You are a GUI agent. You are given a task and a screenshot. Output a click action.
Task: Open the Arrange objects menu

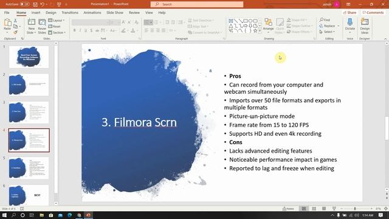tap(268, 26)
